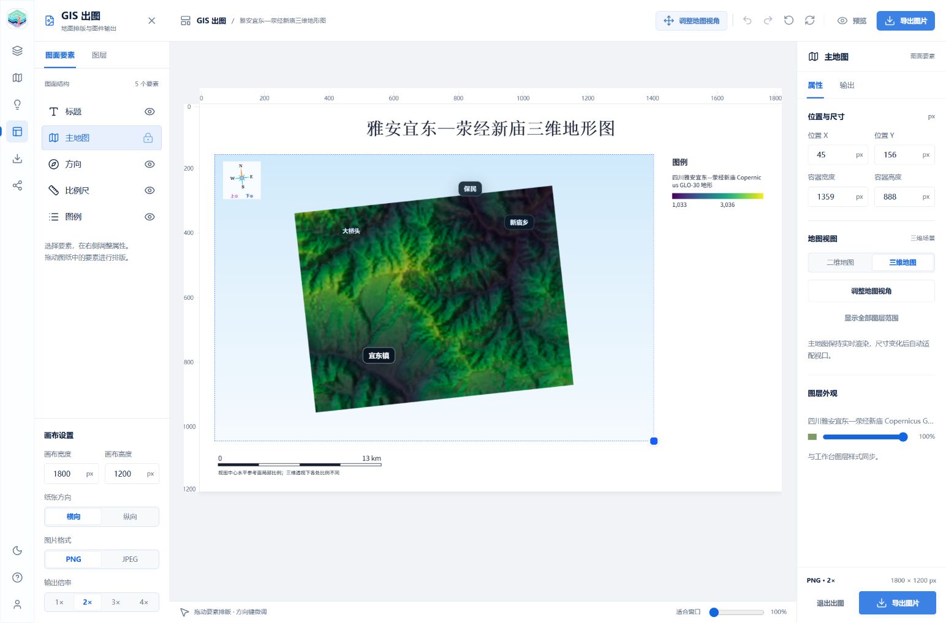Click the 位置 X input field

click(x=838, y=155)
